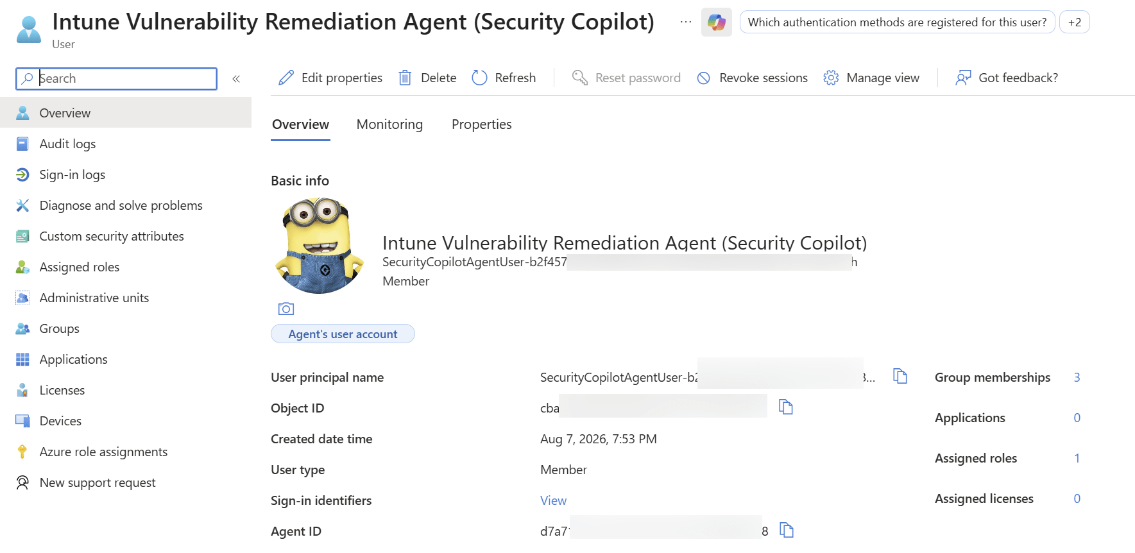
Task: Click the Administrative units icon
Action: click(22, 298)
